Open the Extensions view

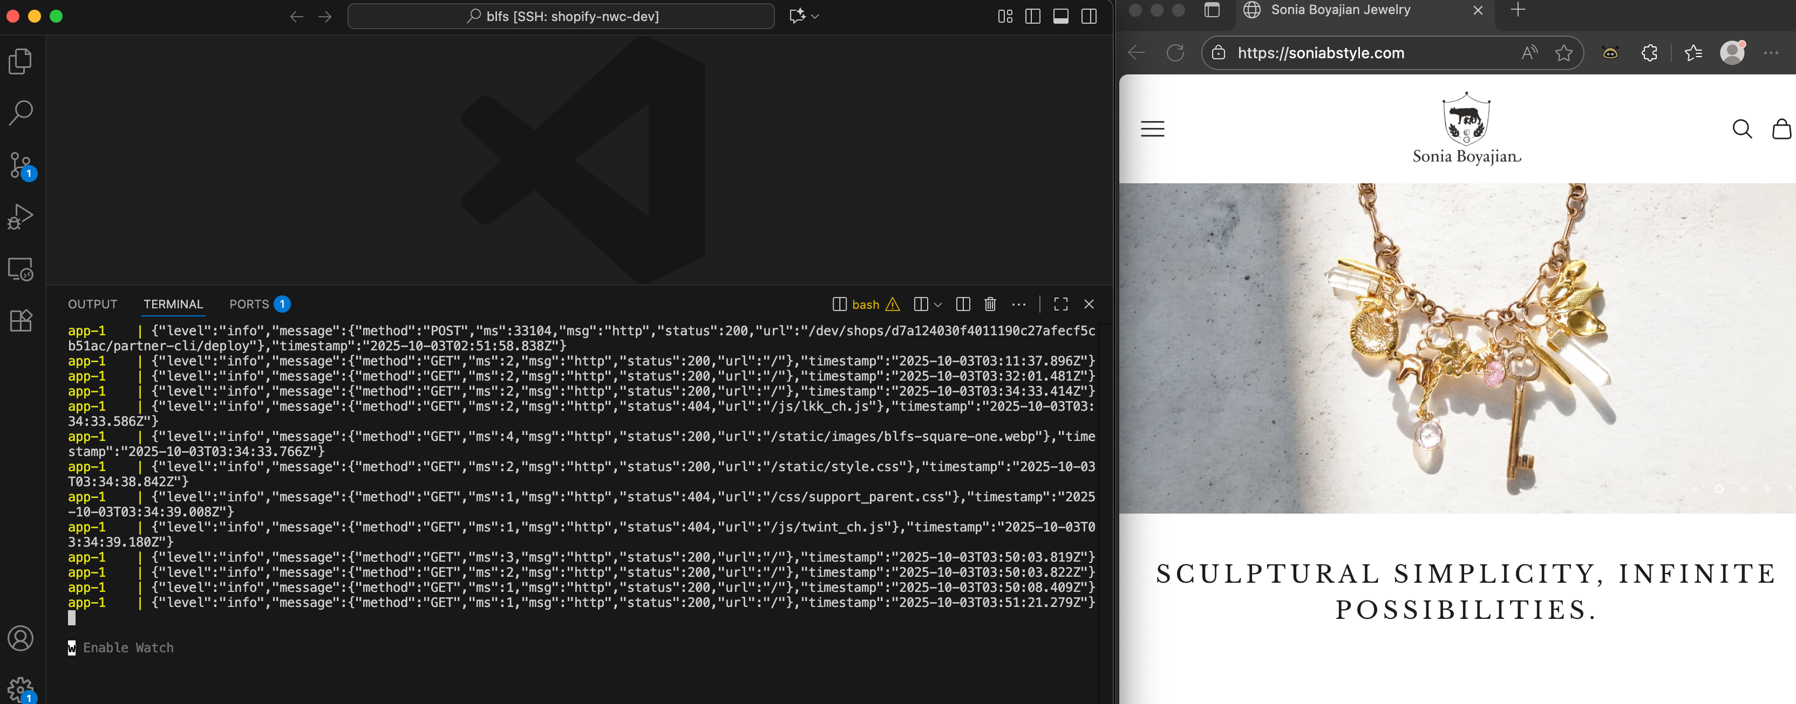(21, 320)
